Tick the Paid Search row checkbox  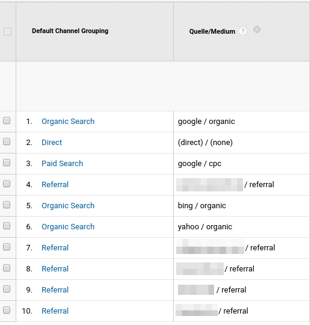tap(7, 162)
